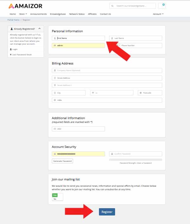
Task: Click the filled Password field
Action: click(x=78, y=154)
